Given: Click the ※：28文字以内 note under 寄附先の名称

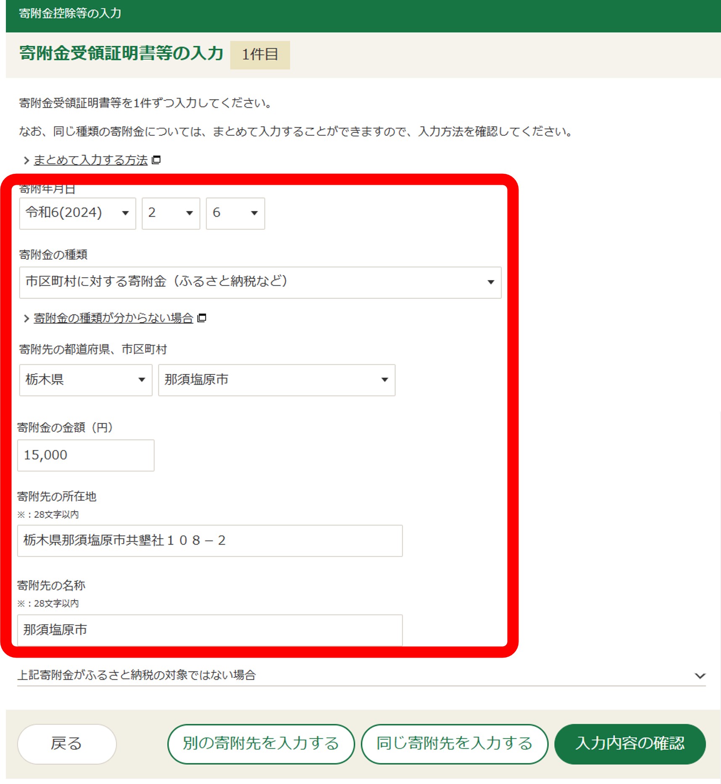Looking at the screenshot, I should (48, 603).
